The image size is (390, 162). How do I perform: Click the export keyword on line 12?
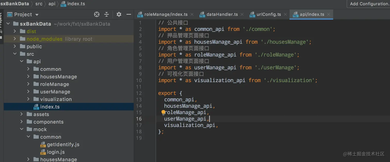click(x=167, y=93)
